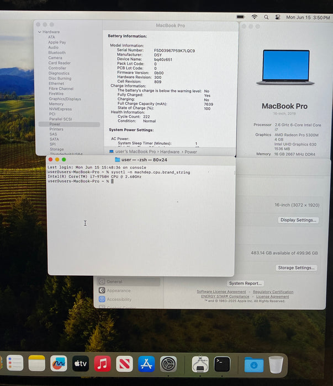Open the Regulatory Certification link
Viewport: 333px width, 386px height.
pos(273,292)
